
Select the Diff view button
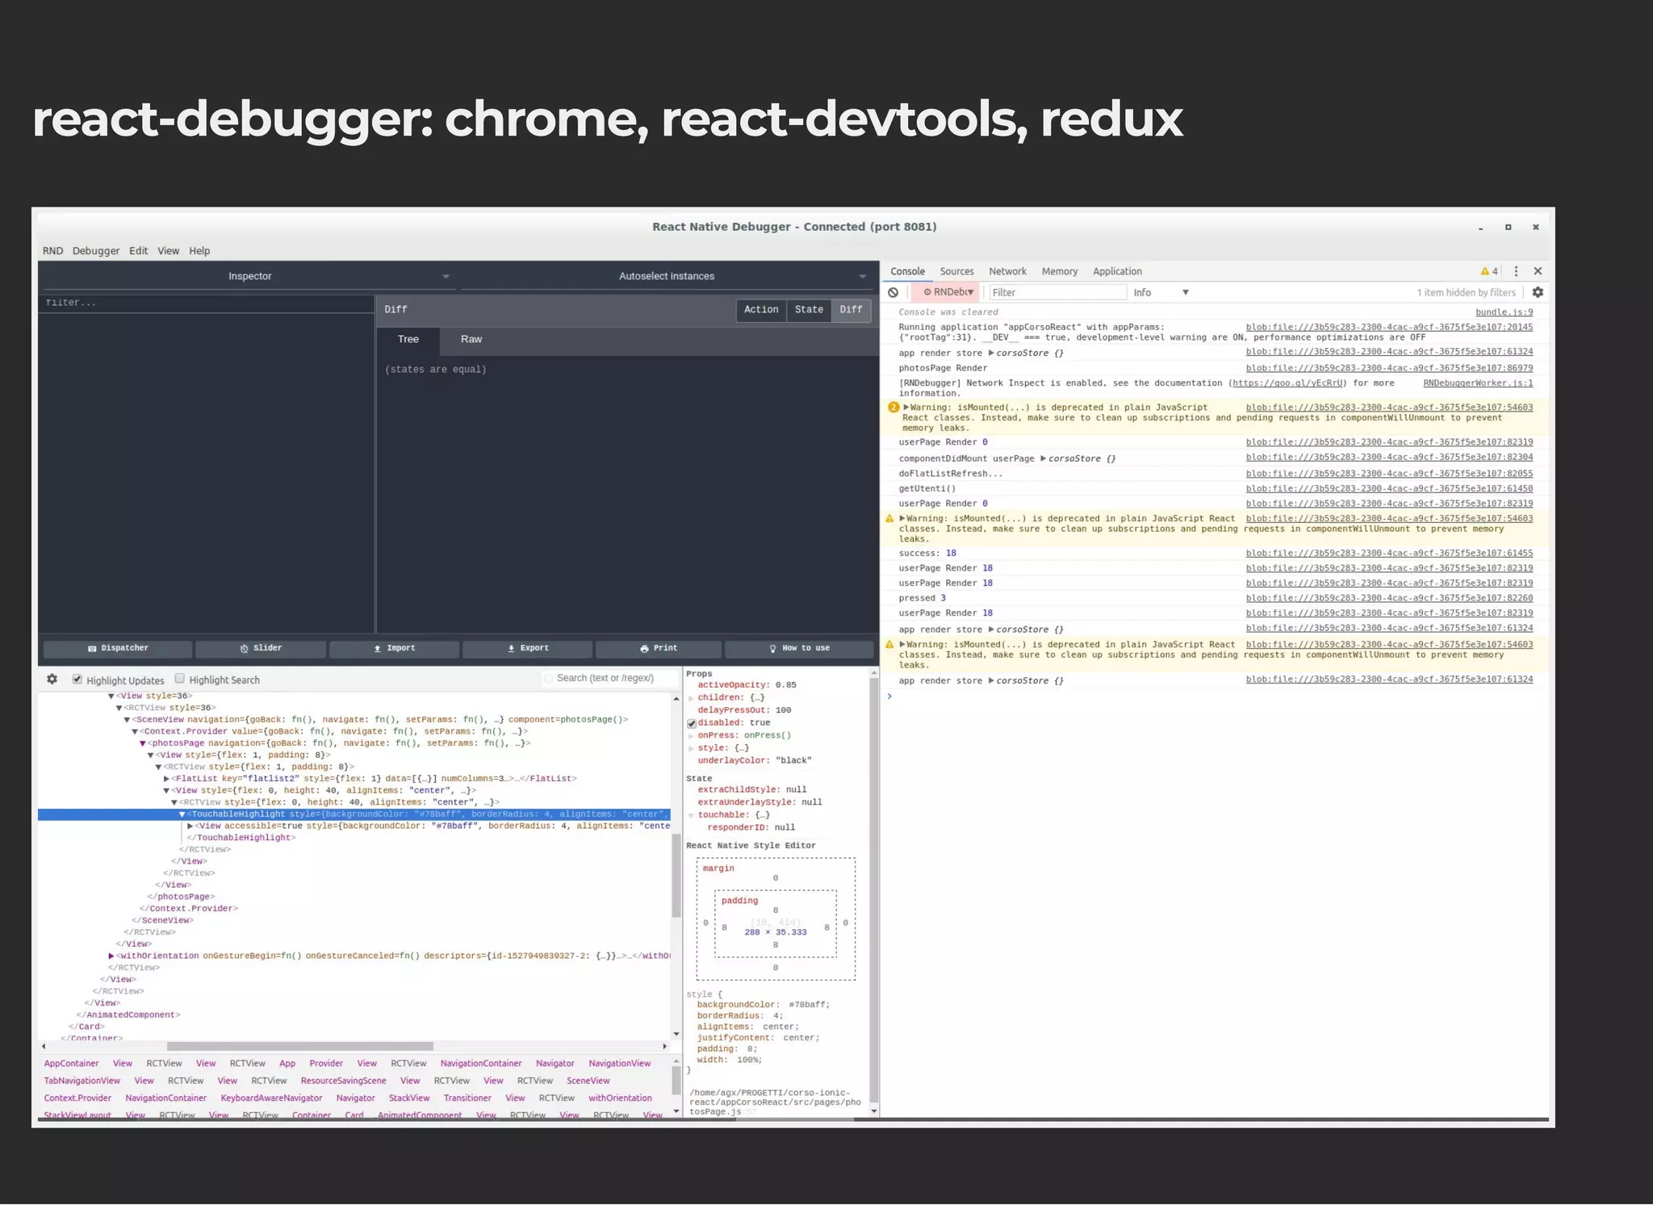[x=851, y=310]
